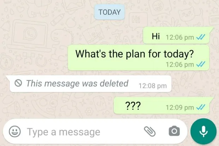Tap the TODAY date chip

point(109,12)
